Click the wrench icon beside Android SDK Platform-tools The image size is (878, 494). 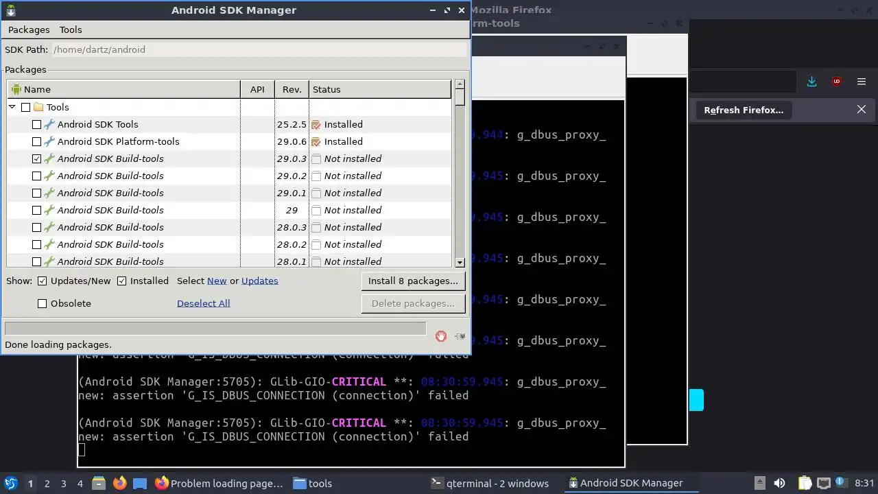click(49, 141)
